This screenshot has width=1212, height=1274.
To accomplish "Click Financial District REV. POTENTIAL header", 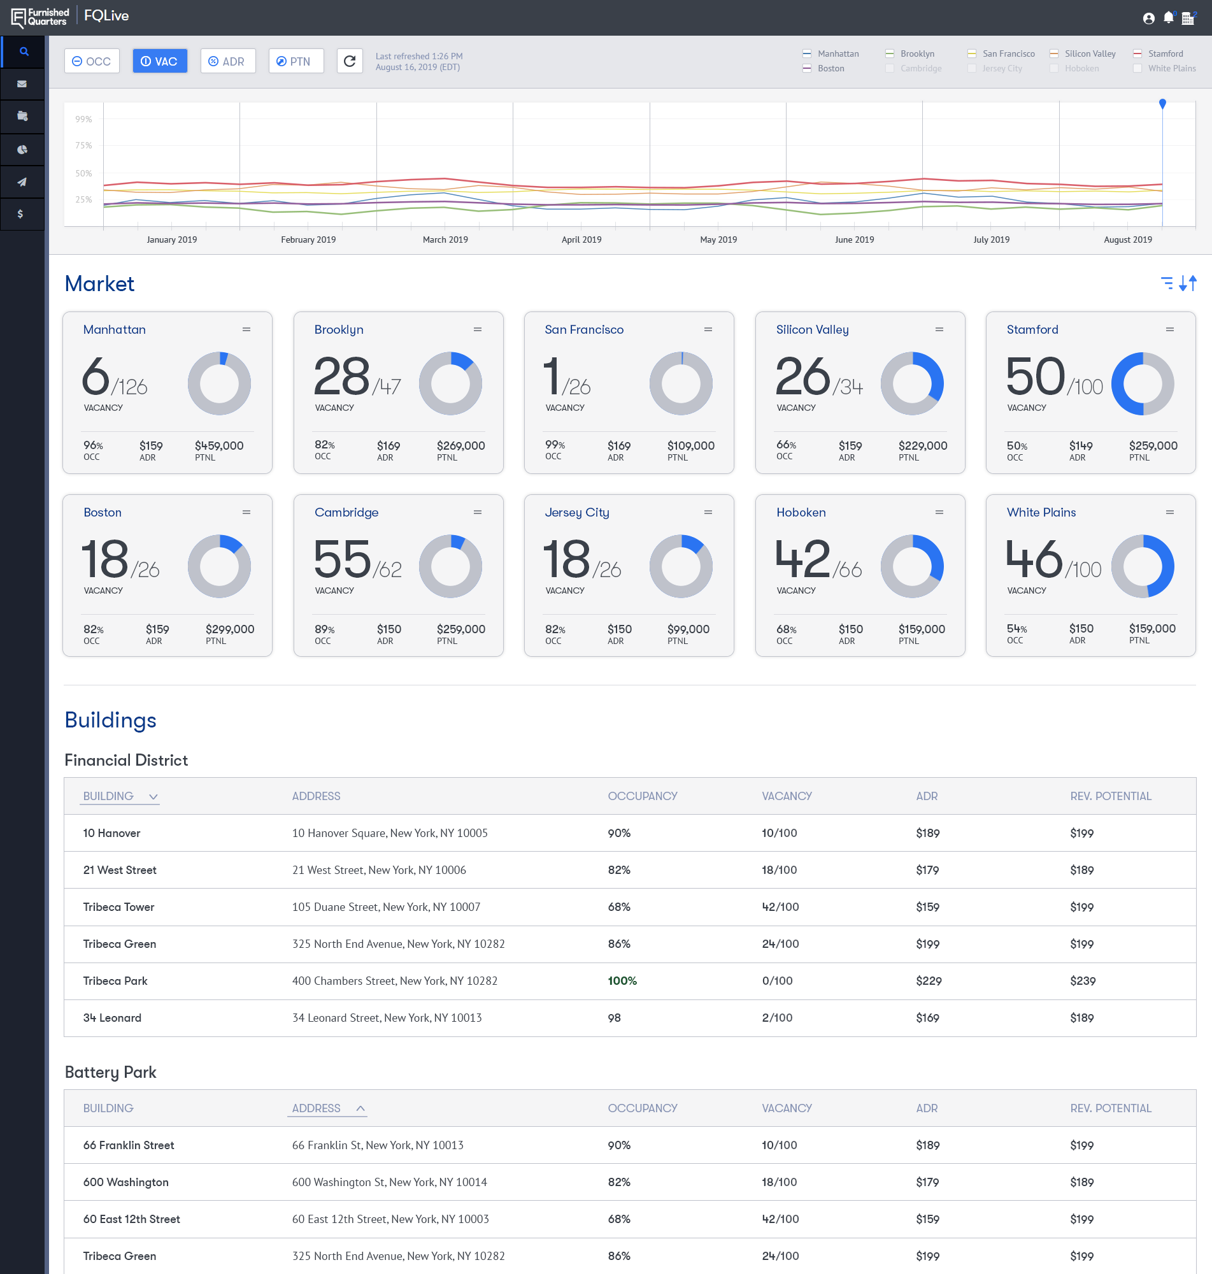I will click(1111, 797).
